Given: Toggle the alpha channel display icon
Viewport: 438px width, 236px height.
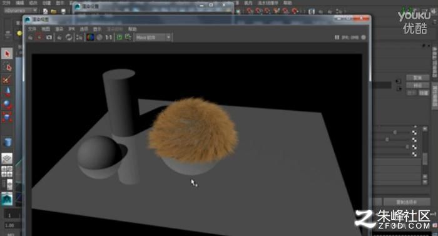Looking at the screenshot, I should tap(99, 37).
